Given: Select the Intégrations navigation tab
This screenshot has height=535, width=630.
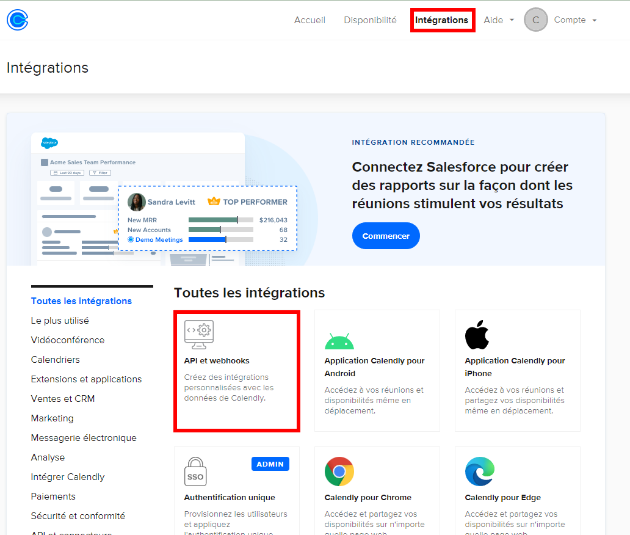Looking at the screenshot, I should click(441, 20).
